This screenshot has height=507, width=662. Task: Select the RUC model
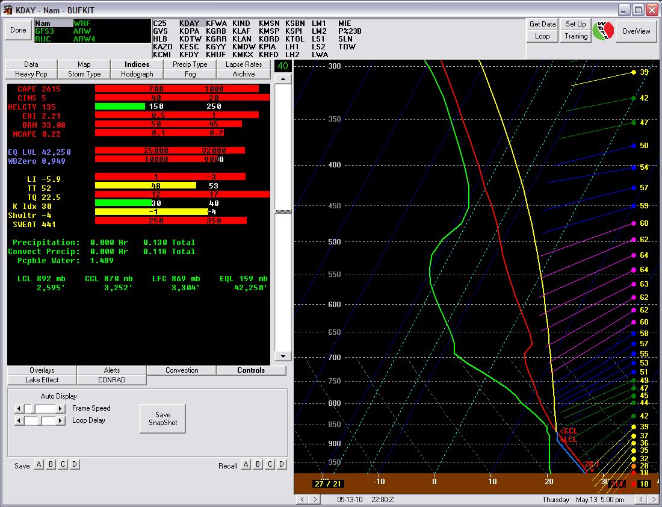tap(43, 37)
